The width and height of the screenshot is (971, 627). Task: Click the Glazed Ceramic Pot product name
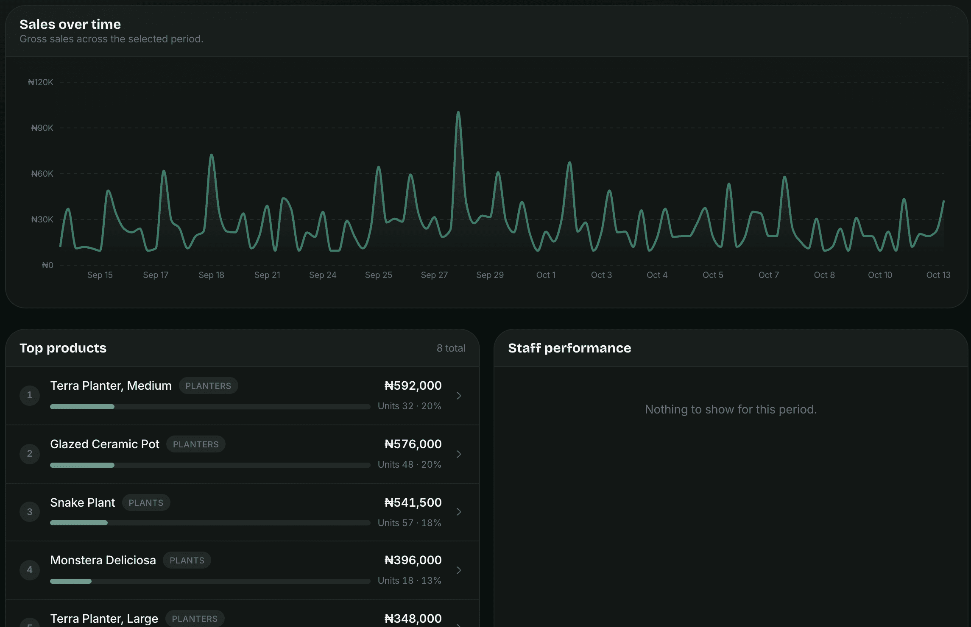point(105,444)
